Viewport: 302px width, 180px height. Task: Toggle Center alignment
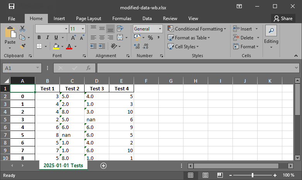102,37
